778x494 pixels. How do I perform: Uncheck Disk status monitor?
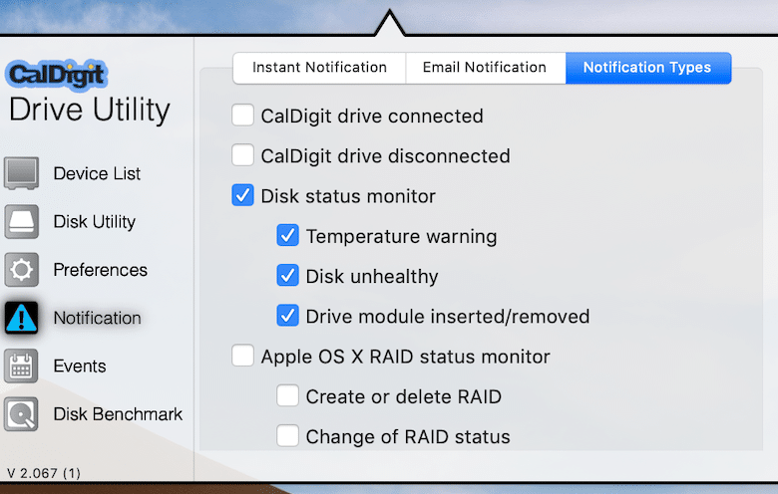click(x=242, y=196)
